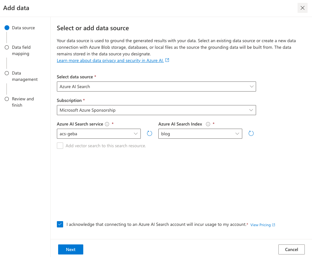Select the Data source step
Image resolution: width=312 pixels, height=257 pixels.
[23, 28]
